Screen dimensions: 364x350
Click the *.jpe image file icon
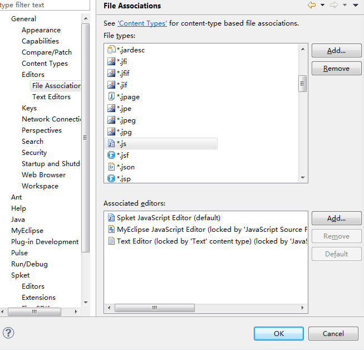pos(111,108)
